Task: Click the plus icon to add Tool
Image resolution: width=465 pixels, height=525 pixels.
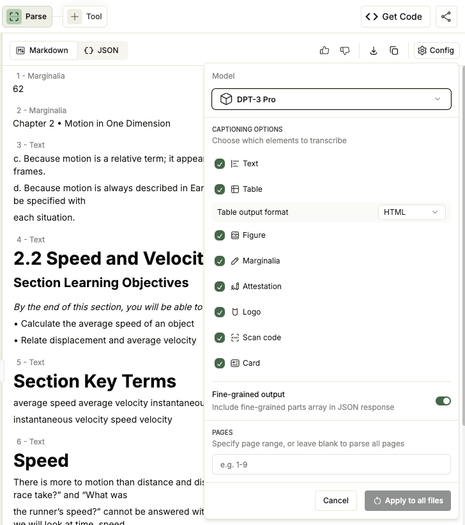Action: (75, 17)
